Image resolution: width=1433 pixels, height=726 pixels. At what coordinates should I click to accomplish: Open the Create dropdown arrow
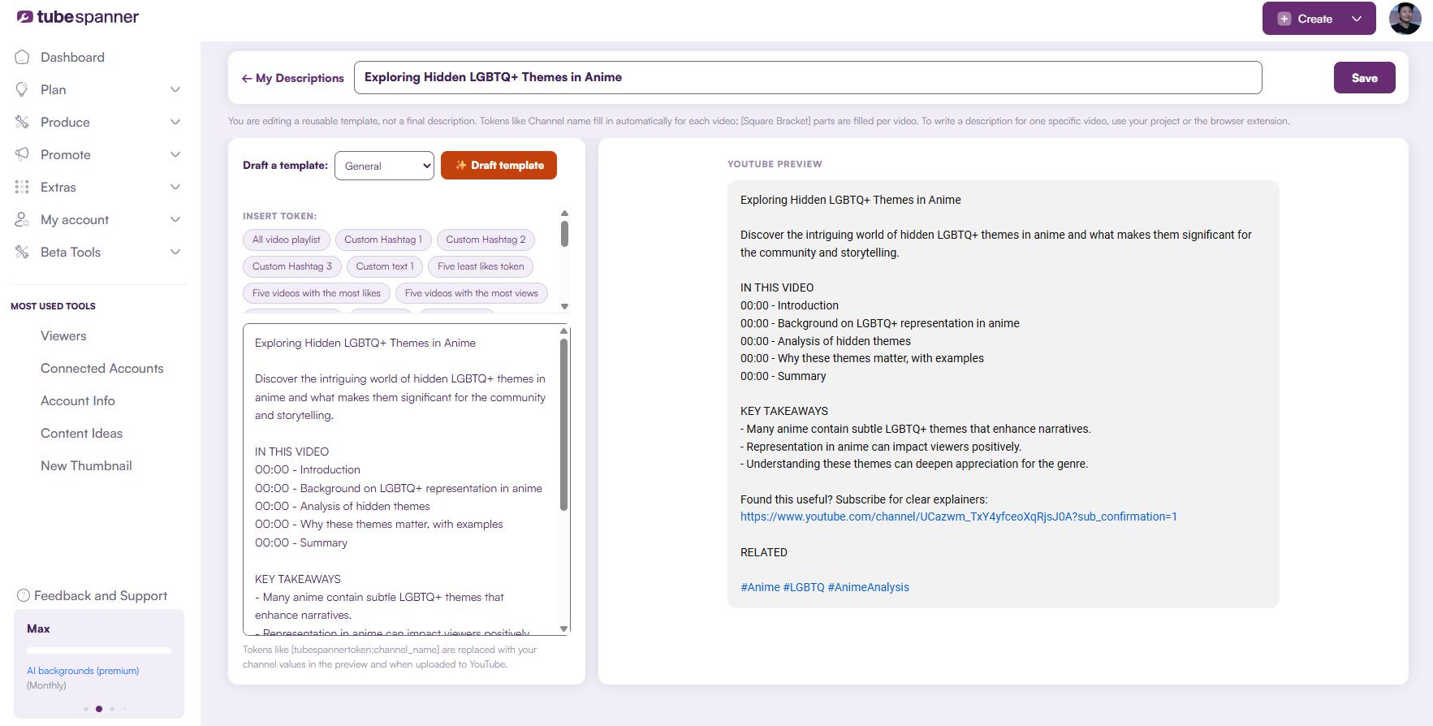pos(1357,19)
